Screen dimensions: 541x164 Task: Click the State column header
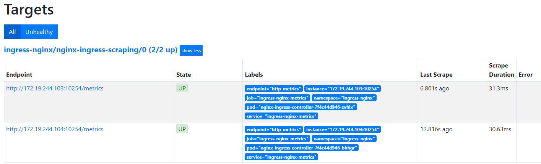(184, 75)
